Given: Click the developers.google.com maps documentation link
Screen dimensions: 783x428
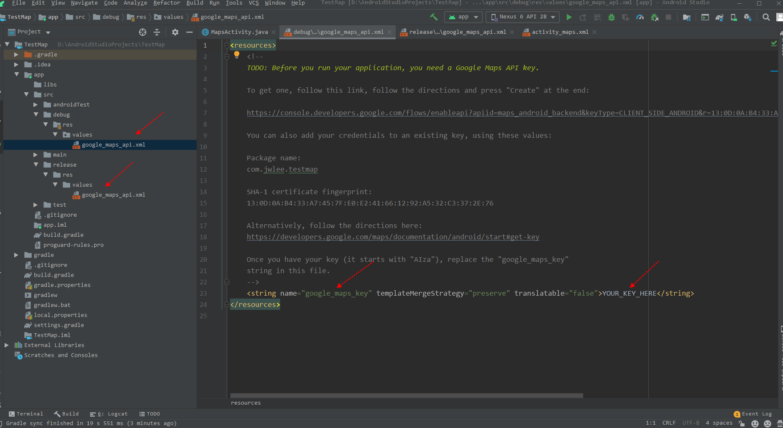Looking at the screenshot, I should pyautogui.click(x=393, y=237).
